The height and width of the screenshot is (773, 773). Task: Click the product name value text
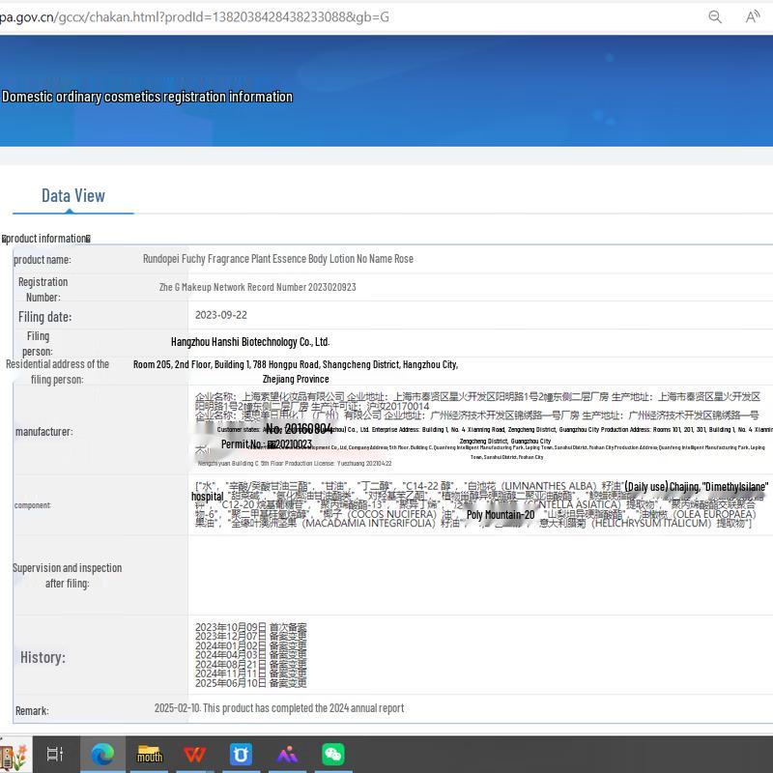tap(278, 259)
